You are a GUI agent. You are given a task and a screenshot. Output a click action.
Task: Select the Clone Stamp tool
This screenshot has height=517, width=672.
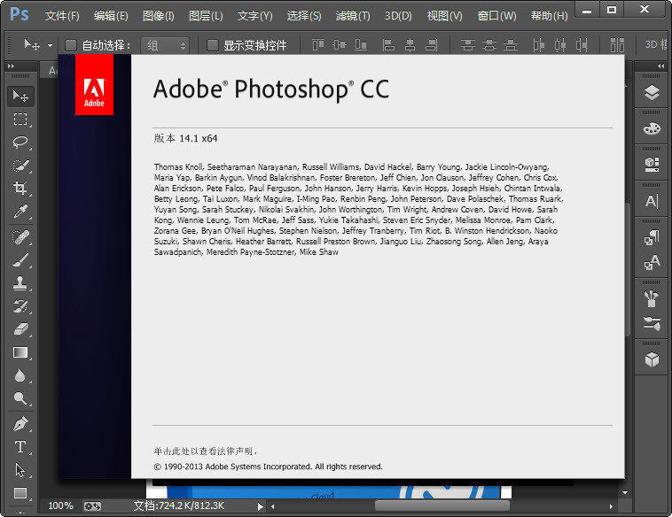click(20, 283)
